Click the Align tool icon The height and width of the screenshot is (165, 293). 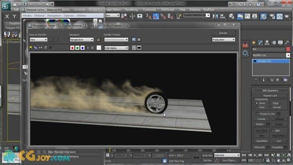223,16
